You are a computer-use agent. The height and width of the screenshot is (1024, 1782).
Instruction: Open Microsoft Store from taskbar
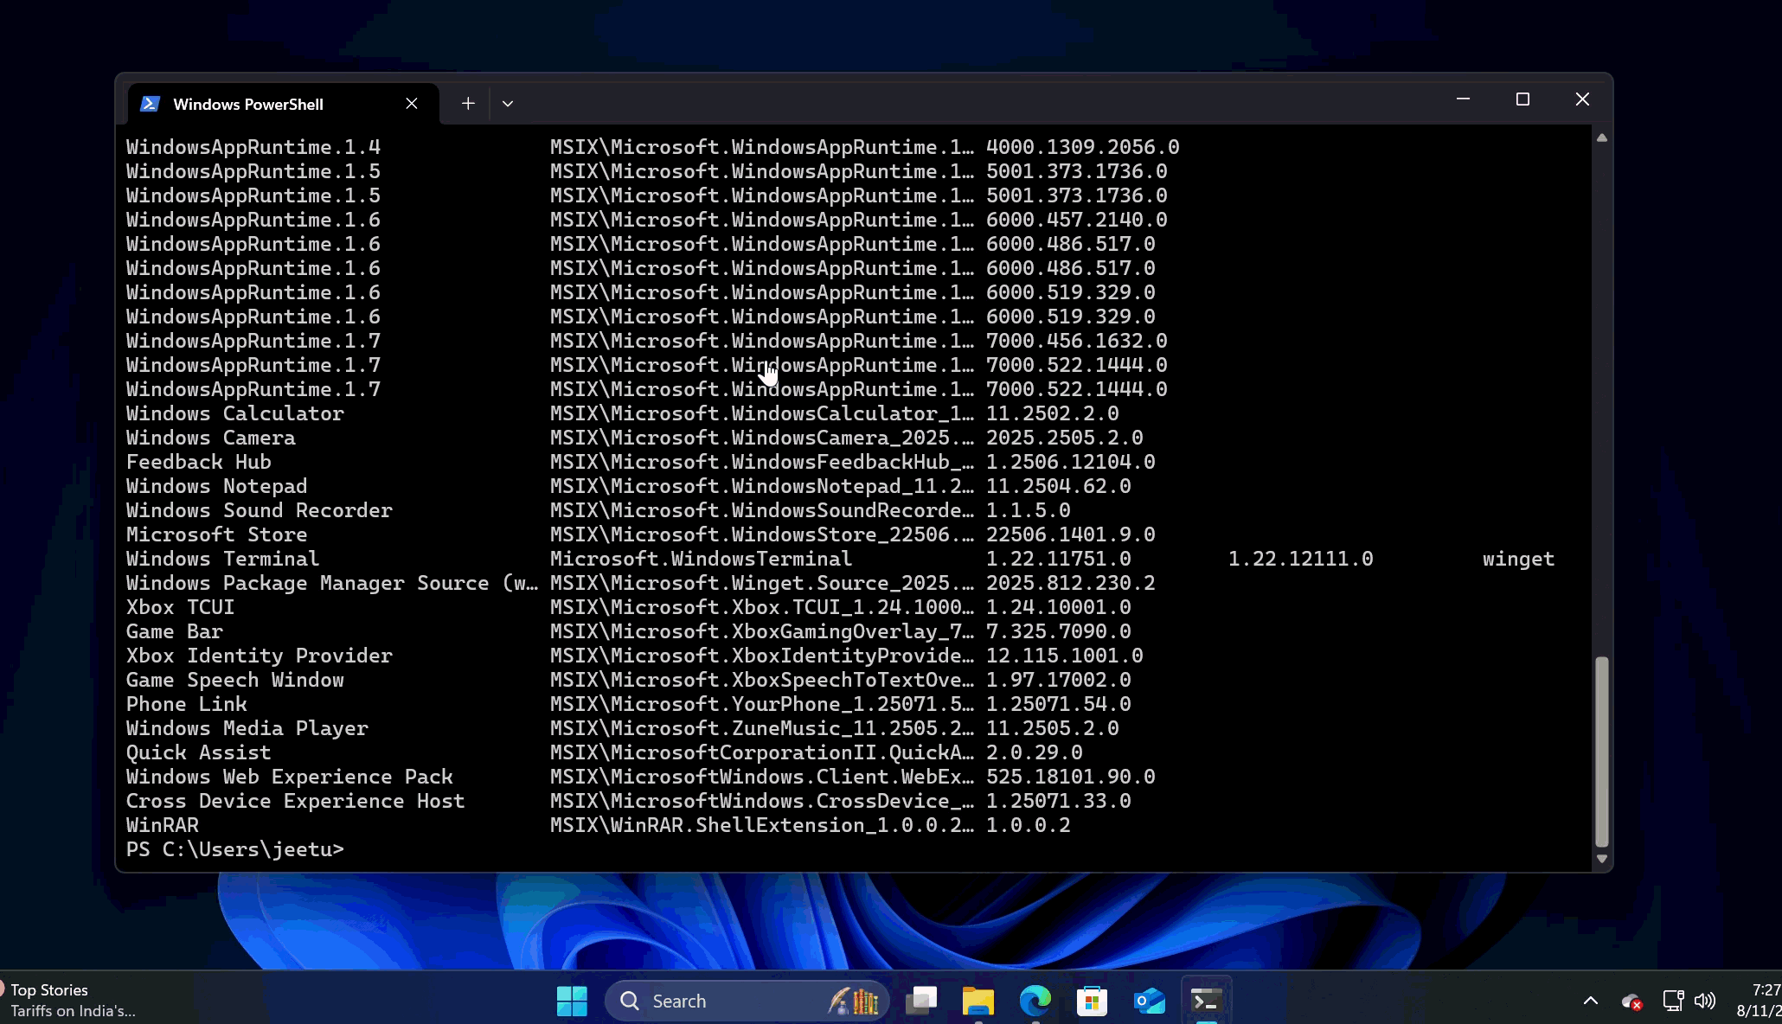click(1092, 1001)
